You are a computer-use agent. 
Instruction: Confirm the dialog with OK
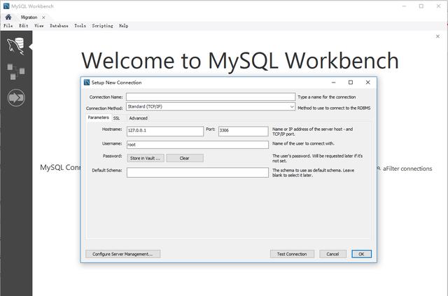361,254
